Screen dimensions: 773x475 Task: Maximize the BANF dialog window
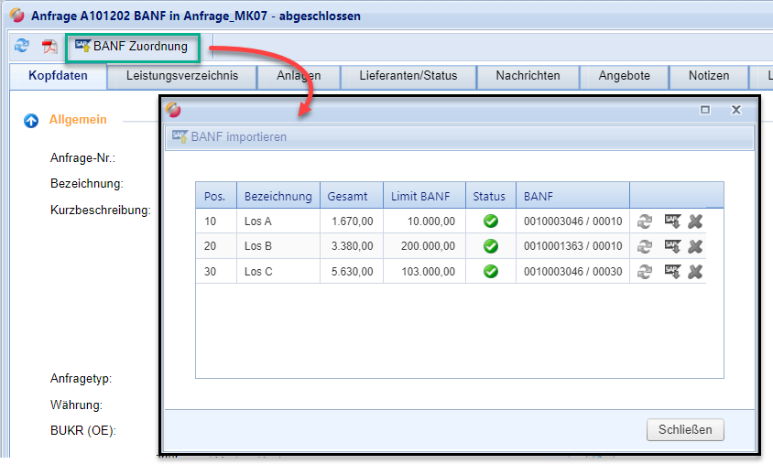point(705,110)
